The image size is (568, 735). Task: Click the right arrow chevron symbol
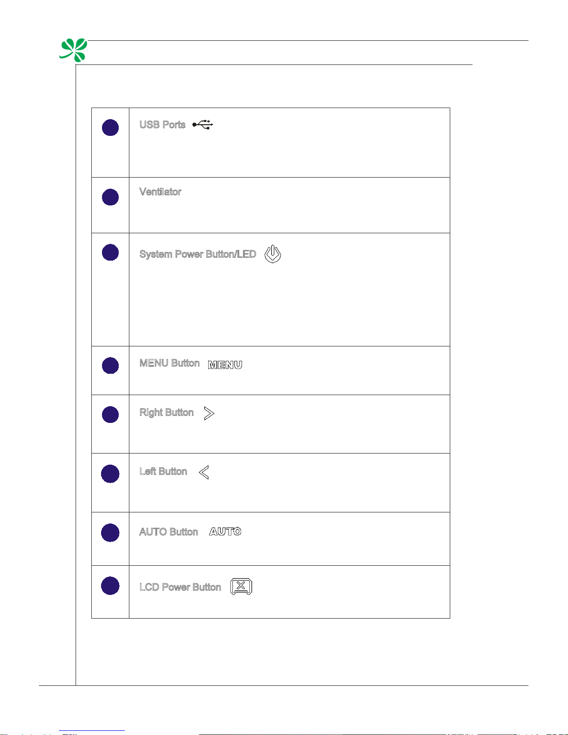[x=209, y=413]
